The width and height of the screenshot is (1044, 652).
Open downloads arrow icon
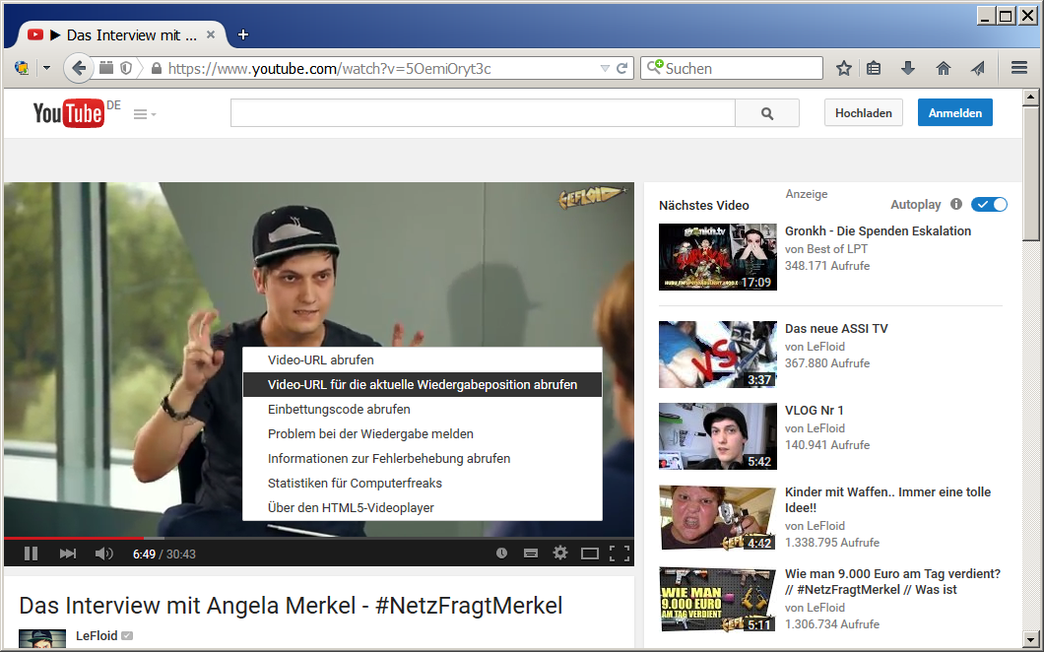(x=907, y=68)
